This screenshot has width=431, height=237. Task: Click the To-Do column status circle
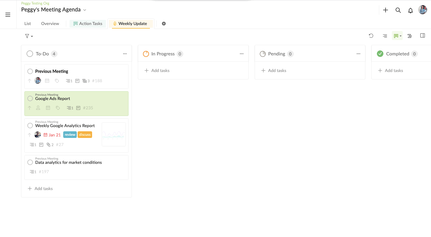point(30,54)
